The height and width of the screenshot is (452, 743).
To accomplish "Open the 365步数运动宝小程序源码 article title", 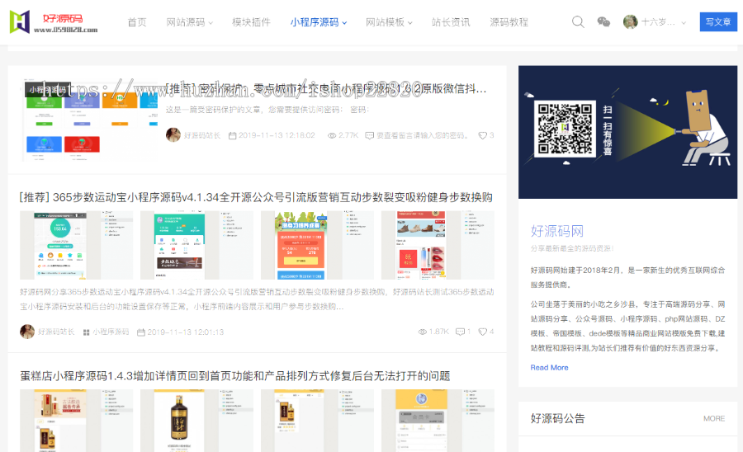I will [x=256, y=197].
